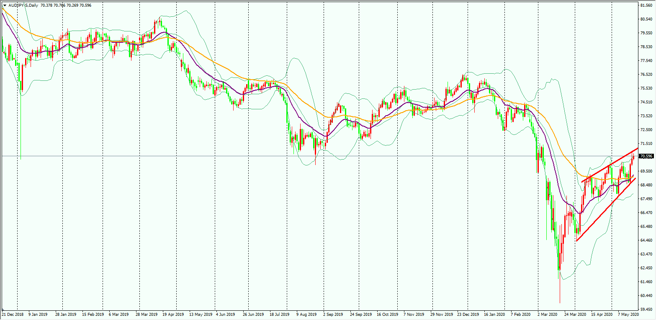Click the 13 May 2019 date label
This screenshot has width=656, height=320.
tap(200, 314)
